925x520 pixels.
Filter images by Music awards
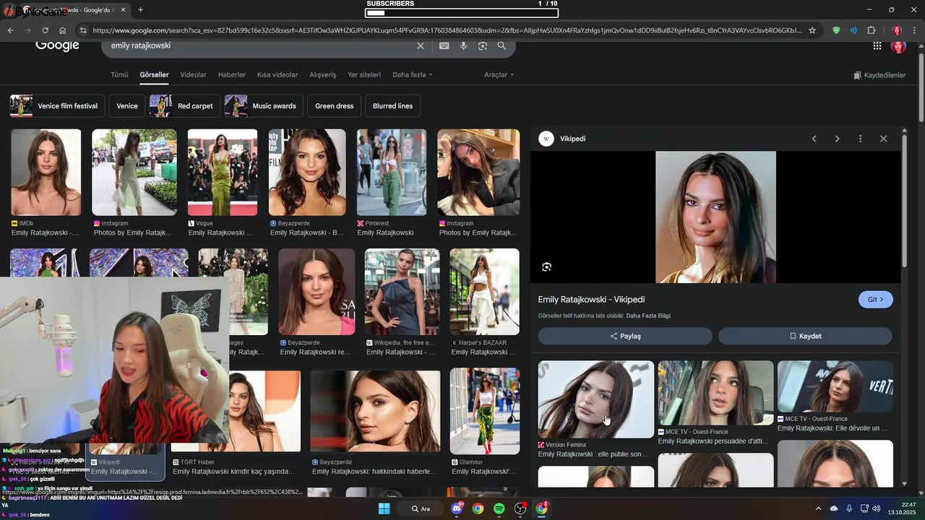tap(264, 106)
